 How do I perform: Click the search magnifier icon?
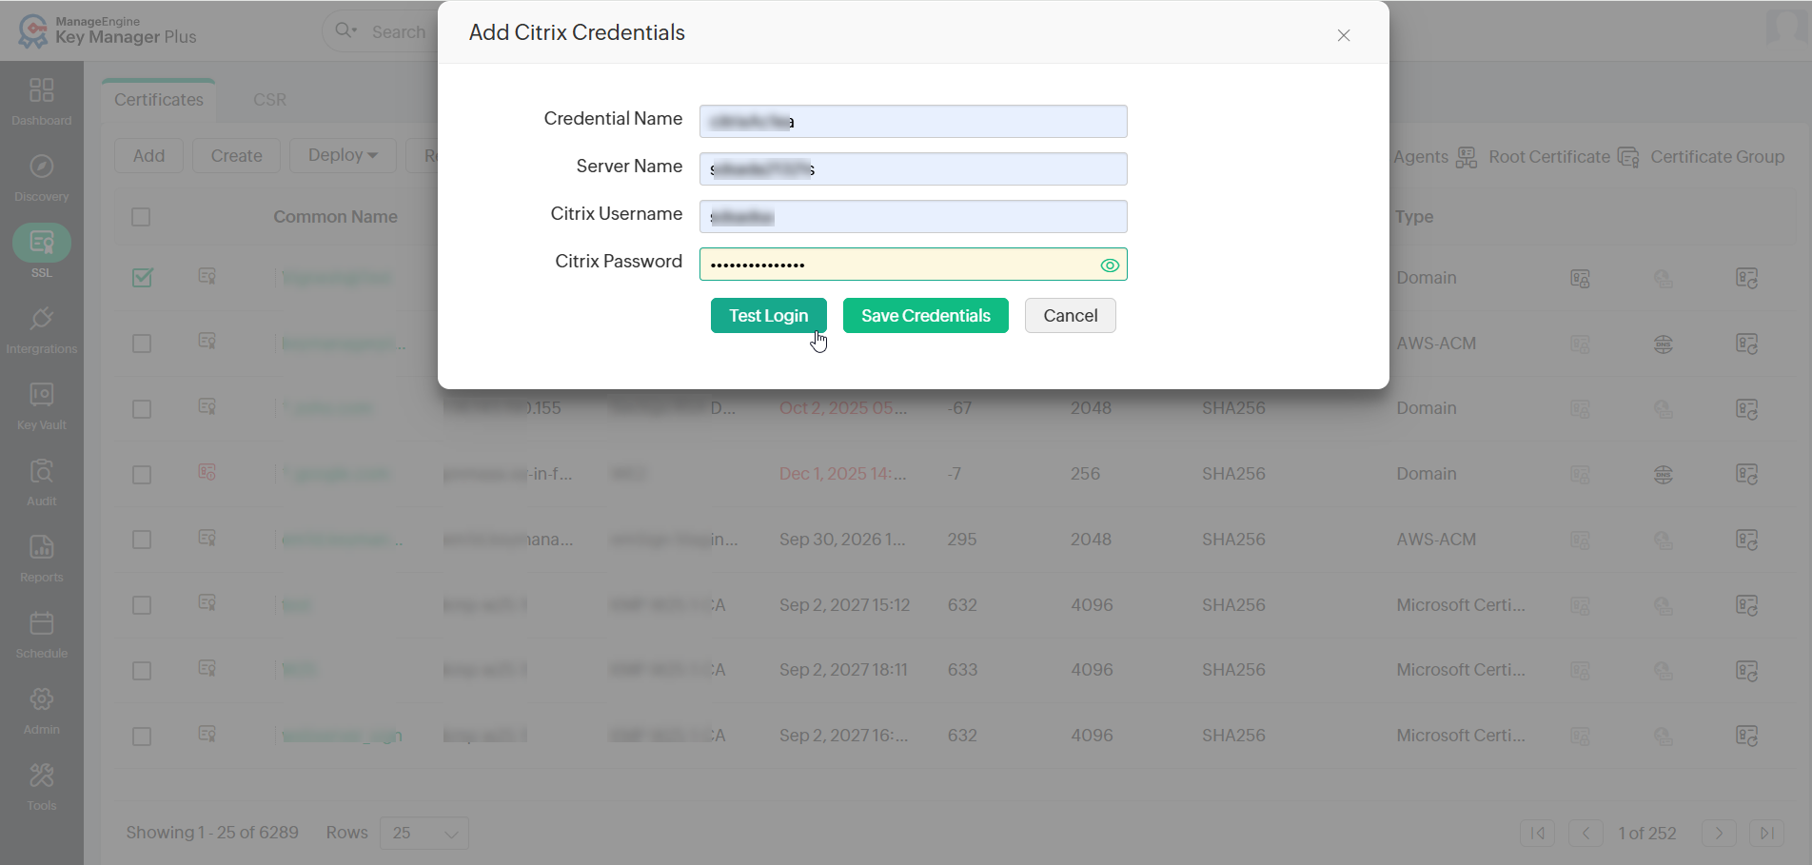[x=345, y=30]
